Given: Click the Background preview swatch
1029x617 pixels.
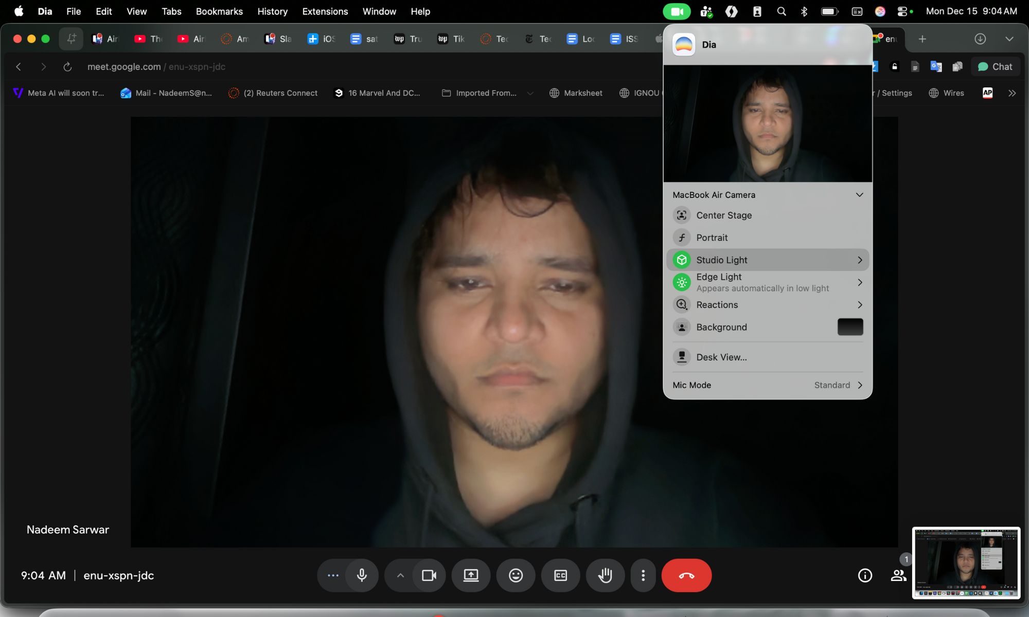Looking at the screenshot, I should pos(850,326).
